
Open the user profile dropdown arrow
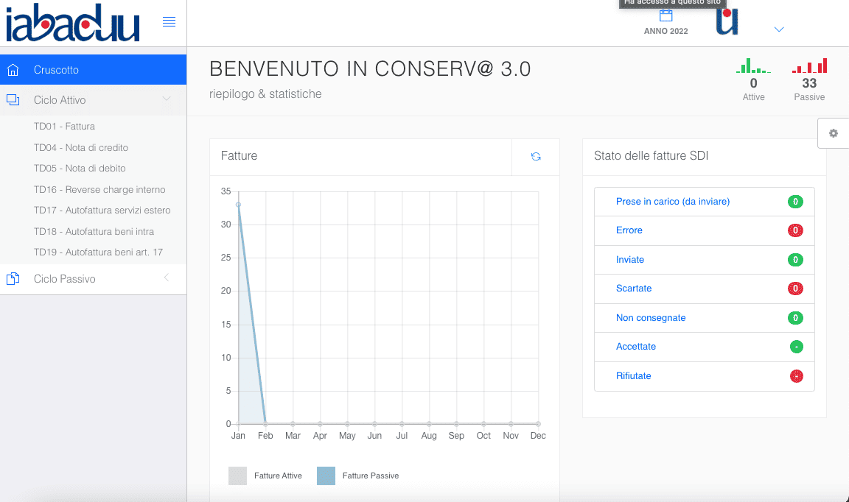click(779, 29)
